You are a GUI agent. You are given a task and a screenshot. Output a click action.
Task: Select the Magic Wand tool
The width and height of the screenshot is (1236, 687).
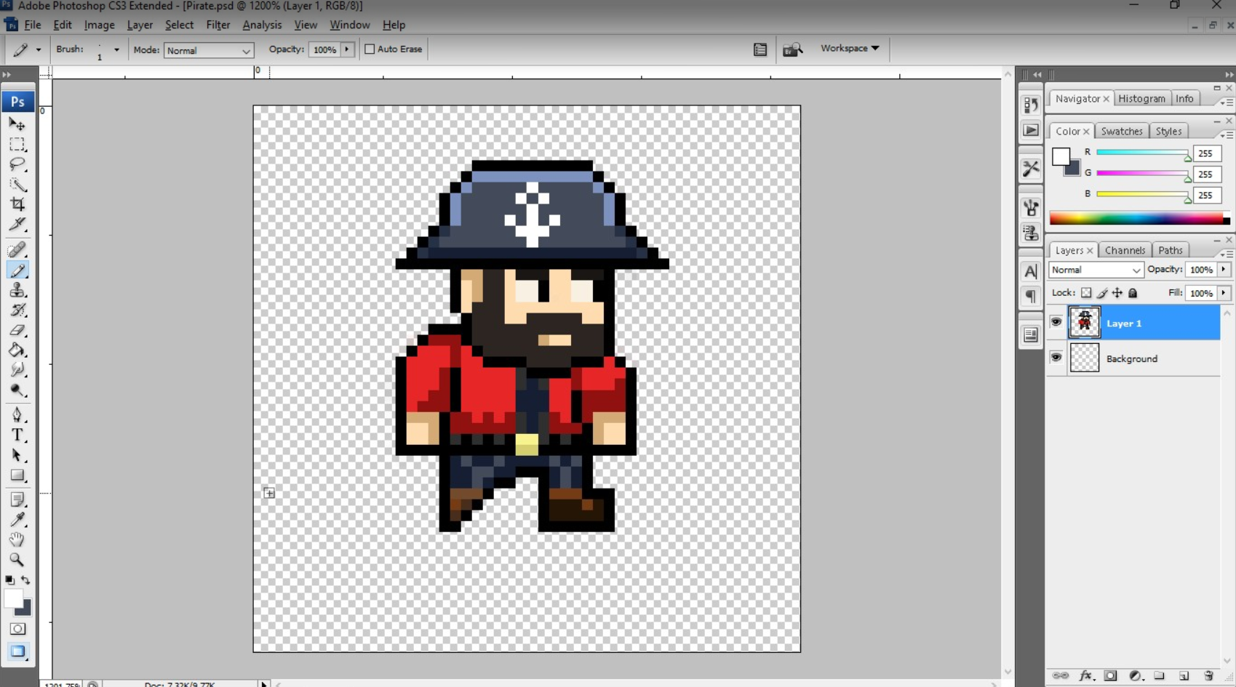coord(17,184)
